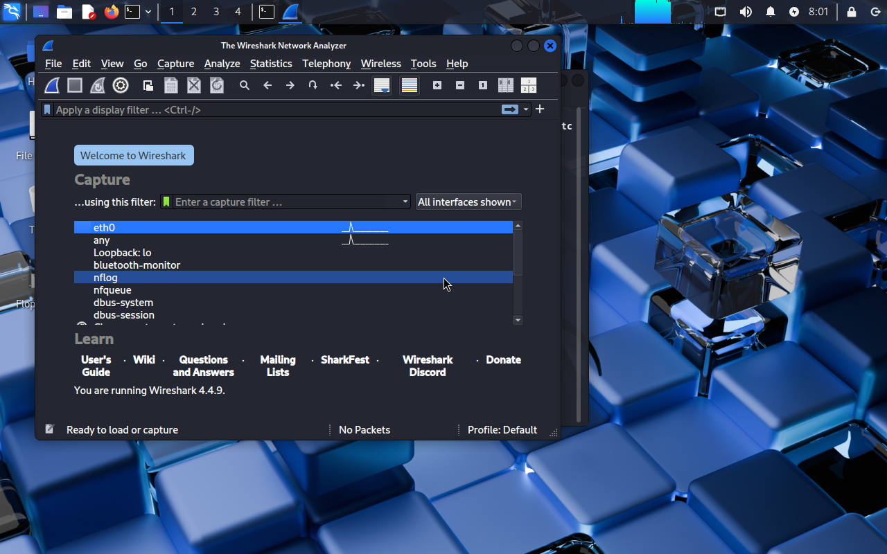Open capture options gear icon

pyautogui.click(x=121, y=85)
